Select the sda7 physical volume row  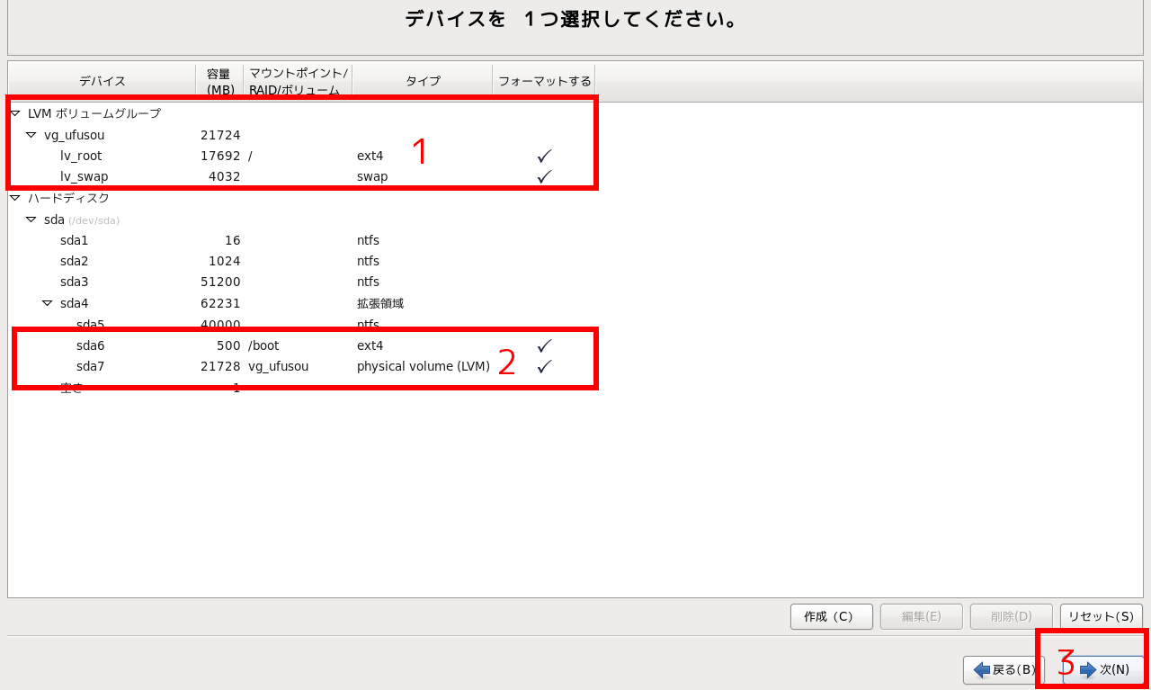[91, 366]
